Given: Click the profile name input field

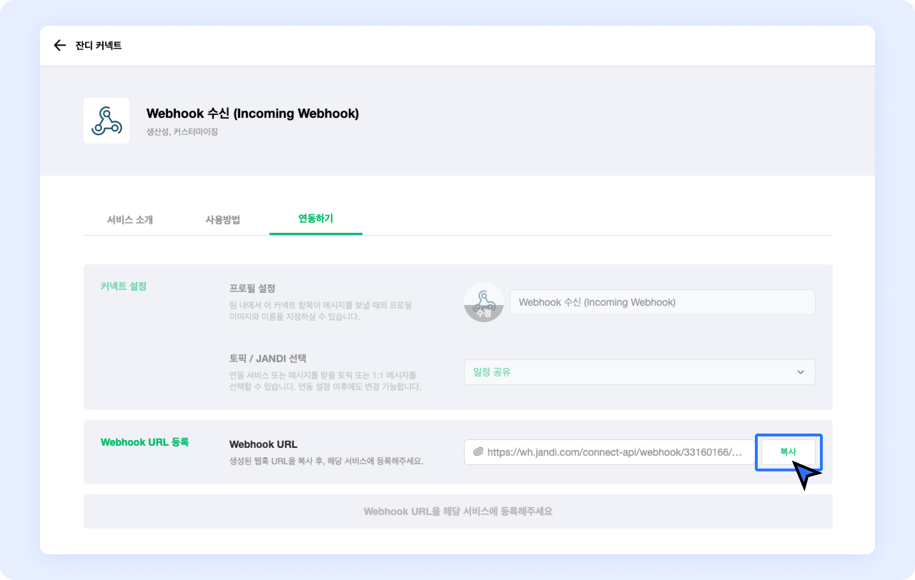Looking at the screenshot, I should pos(662,302).
